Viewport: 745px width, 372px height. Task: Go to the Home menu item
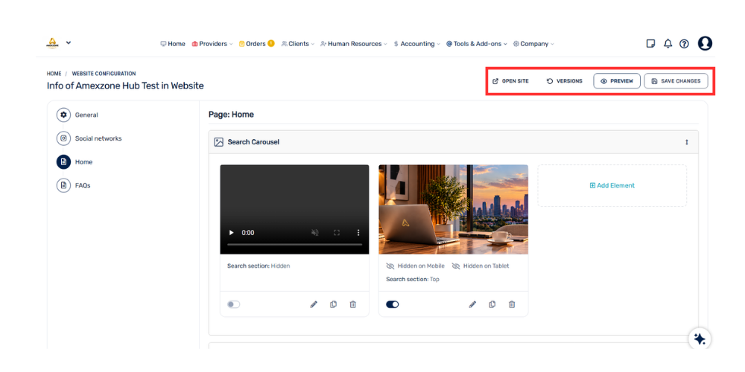(x=173, y=44)
